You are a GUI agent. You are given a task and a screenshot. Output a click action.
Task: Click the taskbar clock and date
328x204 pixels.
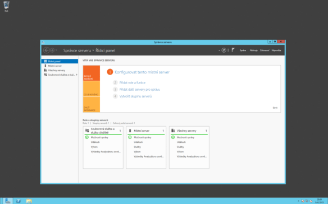pos(320,201)
